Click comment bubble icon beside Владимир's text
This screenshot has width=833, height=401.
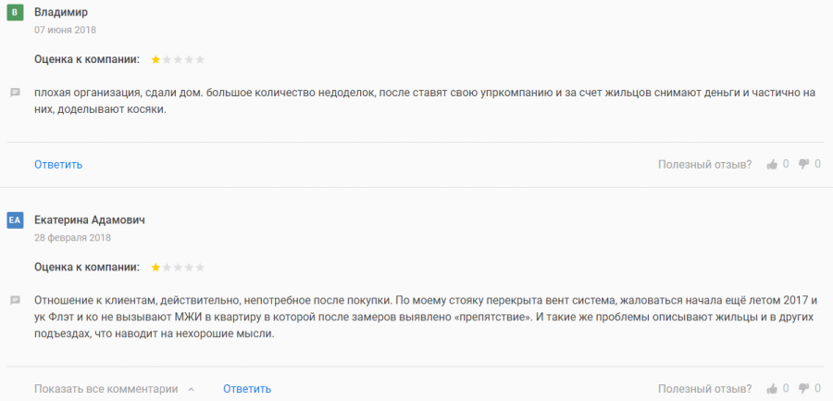[15, 93]
